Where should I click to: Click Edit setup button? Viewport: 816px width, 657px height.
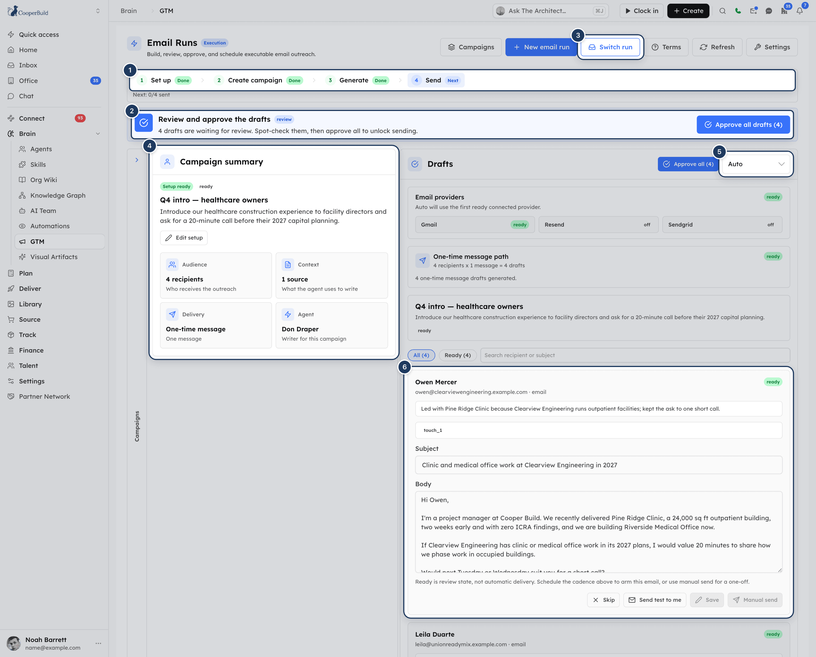184,238
